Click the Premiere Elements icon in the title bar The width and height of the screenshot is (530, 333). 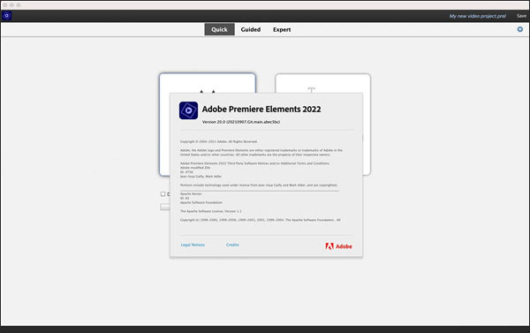point(7,16)
